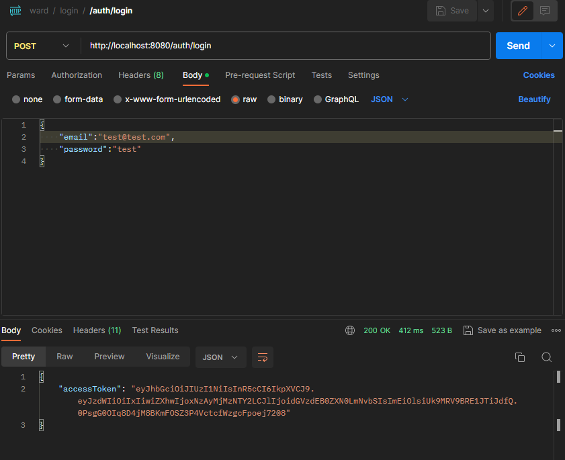Click the request editor scrollbar
This screenshot has width=565, height=460.
coord(558,217)
